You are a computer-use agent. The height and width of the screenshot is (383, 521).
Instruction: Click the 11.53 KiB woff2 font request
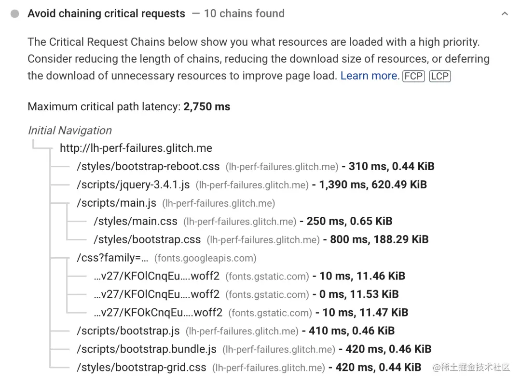point(156,294)
